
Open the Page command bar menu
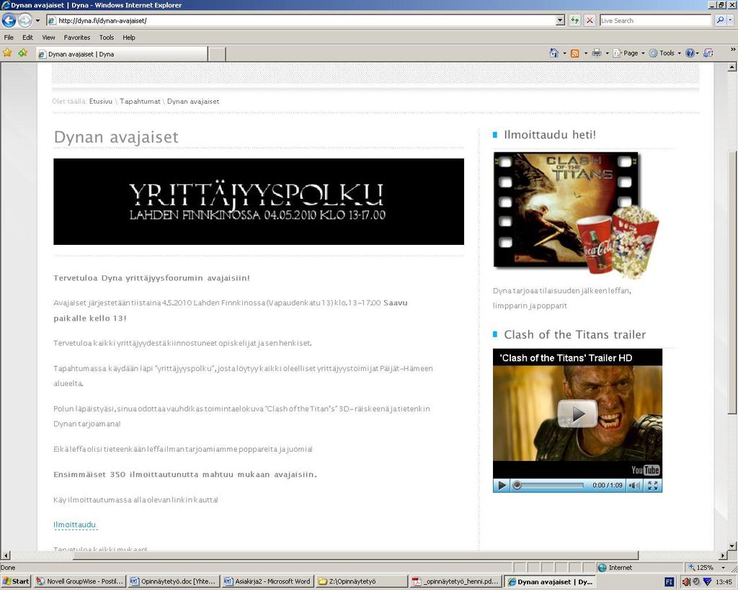pyautogui.click(x=628, y=53)
